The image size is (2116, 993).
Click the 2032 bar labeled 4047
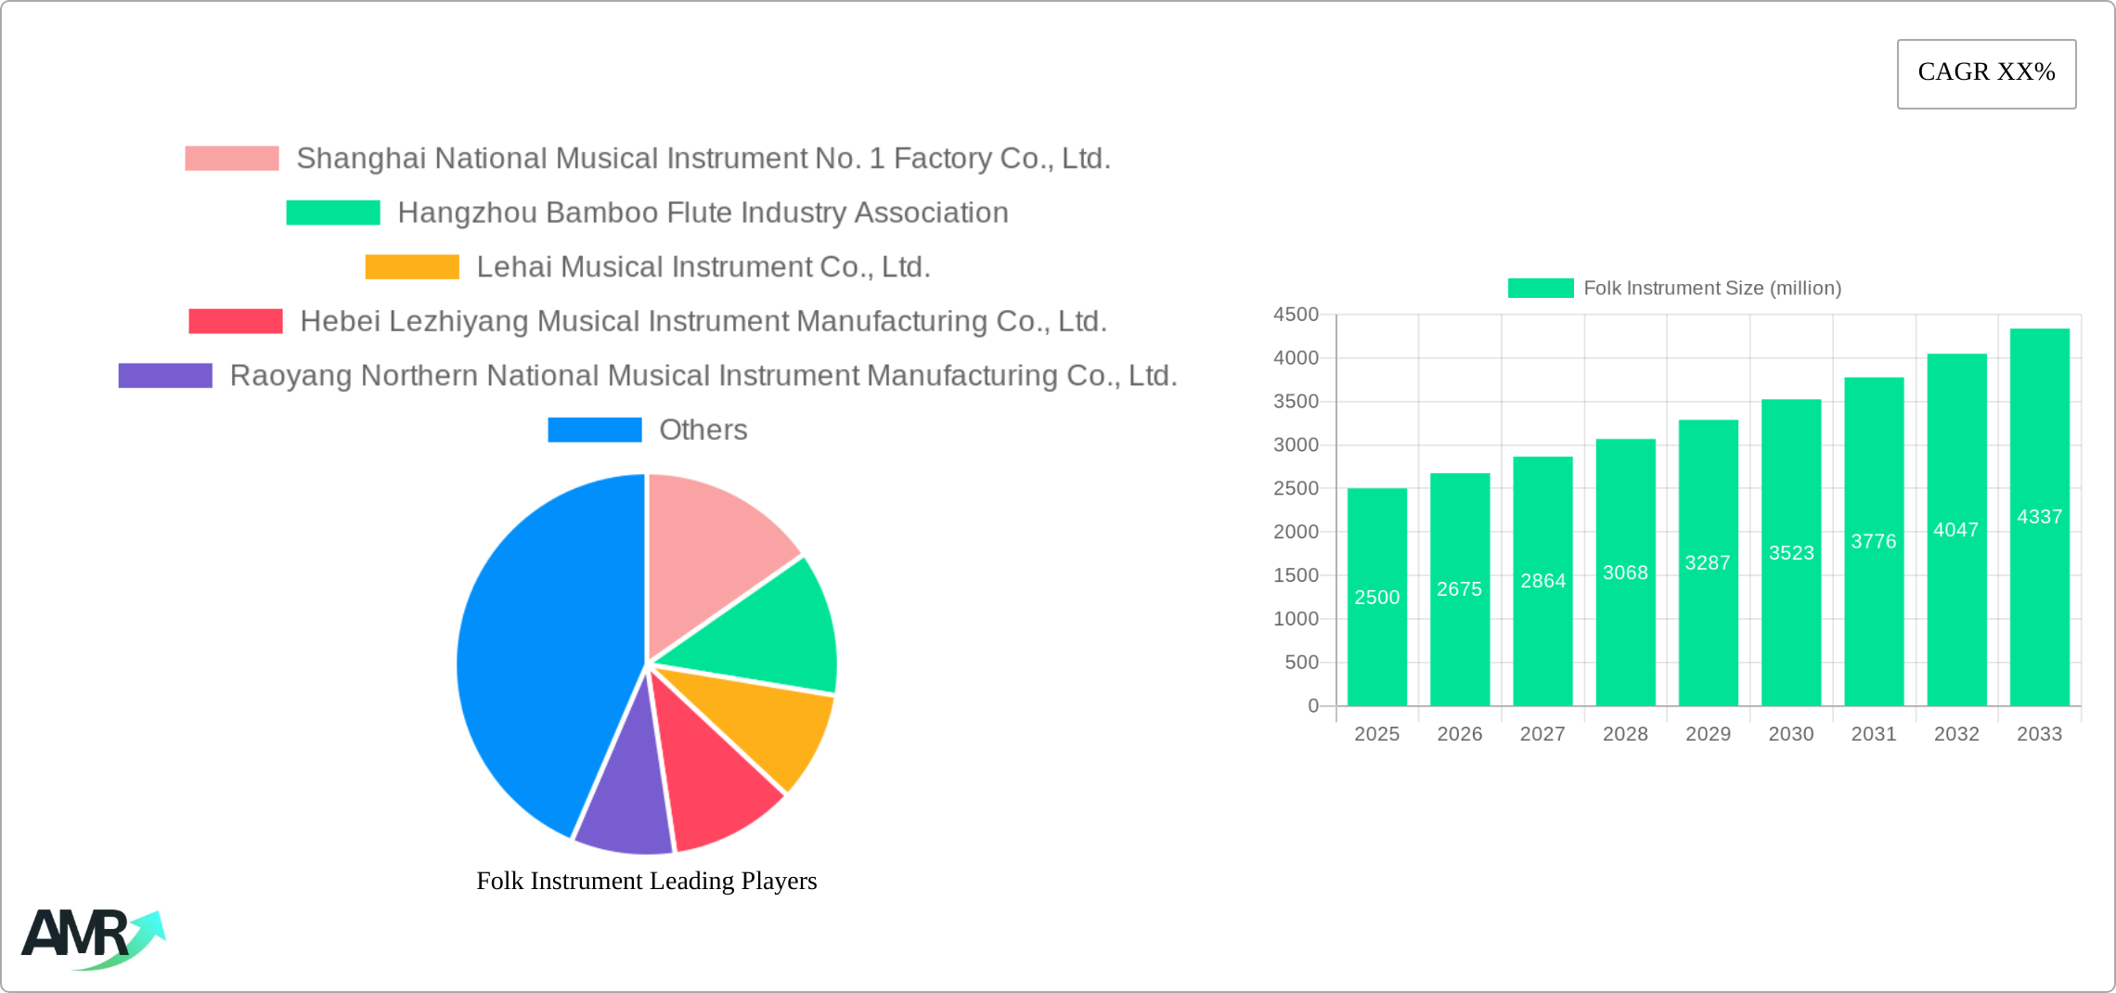click(x=1956, y=530)
